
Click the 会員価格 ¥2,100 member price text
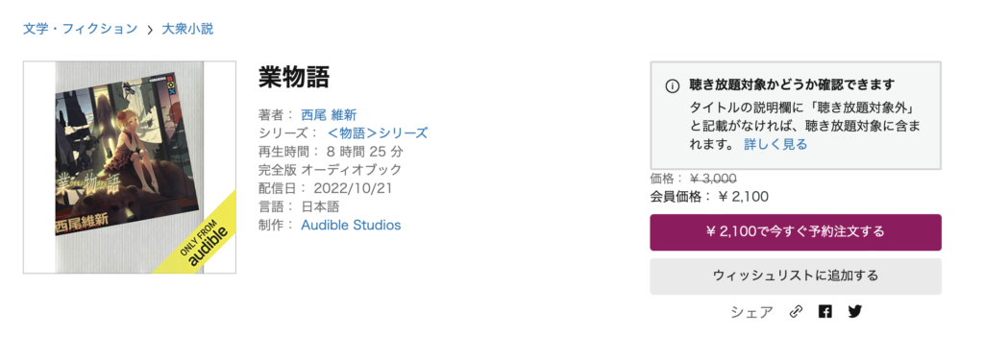(x=709, y=196)
